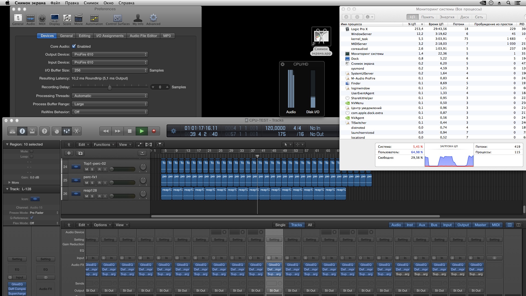This screenshot has height=296, width=526.
Task: Toggle the region Mute checkbox
Action: 32,151
